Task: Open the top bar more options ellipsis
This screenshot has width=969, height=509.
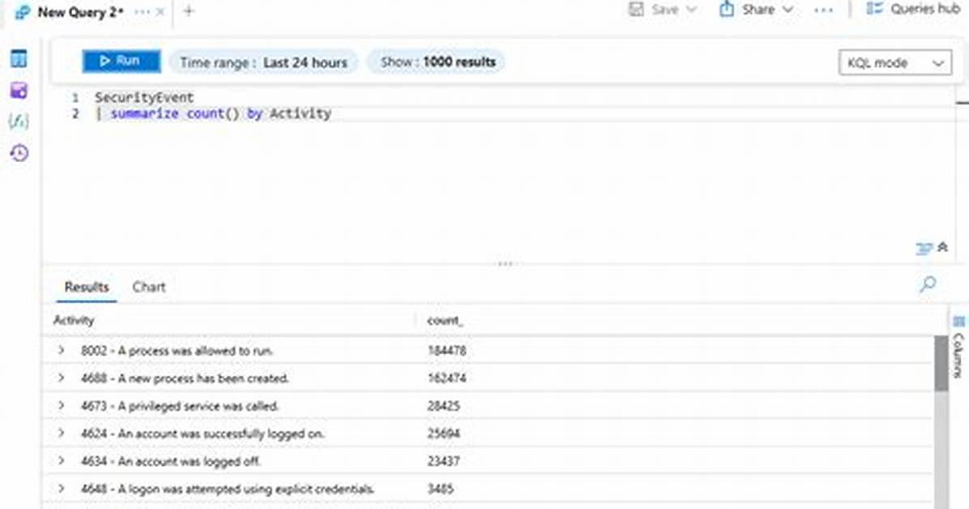Action: coord(823,11)
